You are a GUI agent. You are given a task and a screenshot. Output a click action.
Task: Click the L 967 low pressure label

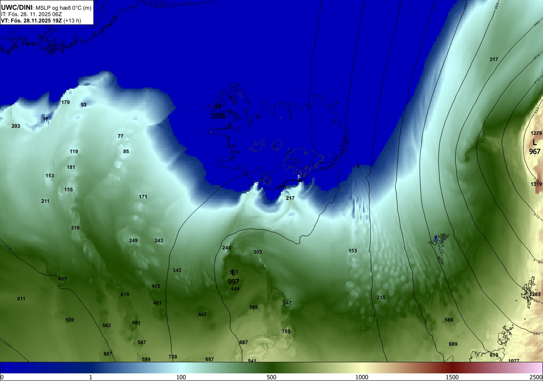point(535,147)
